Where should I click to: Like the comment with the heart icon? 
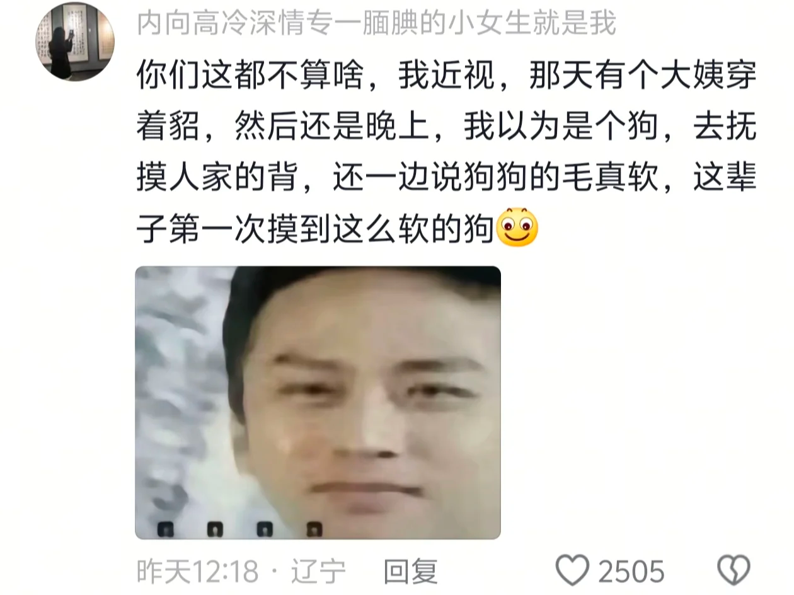[572, 571]
